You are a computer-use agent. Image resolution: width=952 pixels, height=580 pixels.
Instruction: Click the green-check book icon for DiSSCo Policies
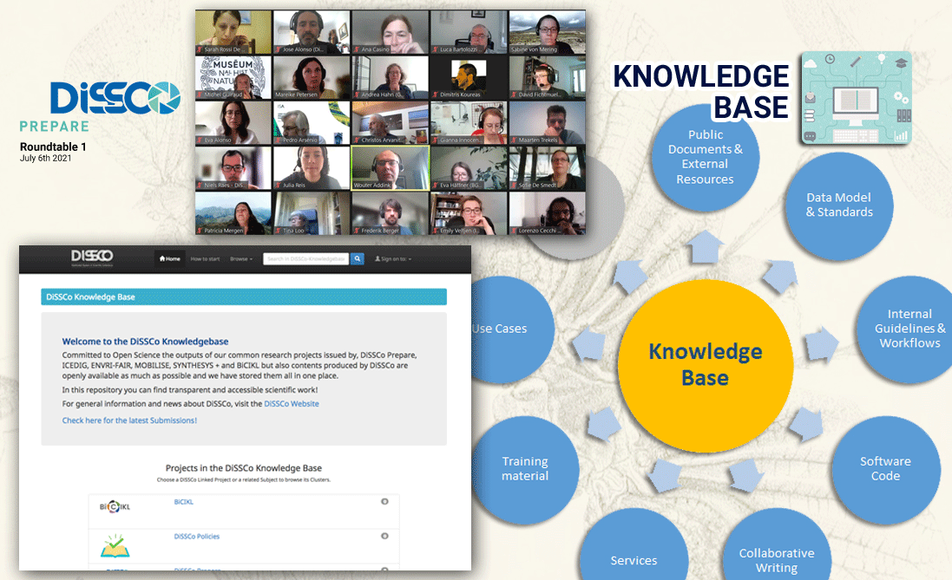pyautogui.click(x=115, y=545)
